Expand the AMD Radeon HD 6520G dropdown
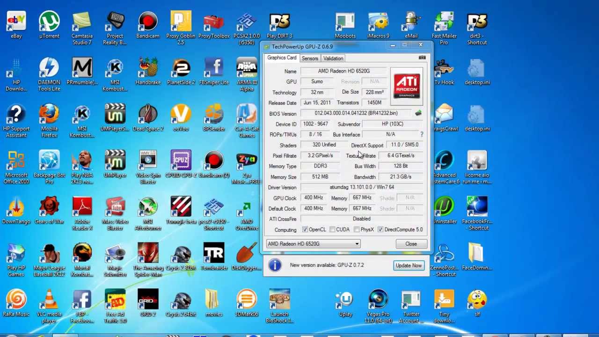599x337 pixels. coord(357,244)
